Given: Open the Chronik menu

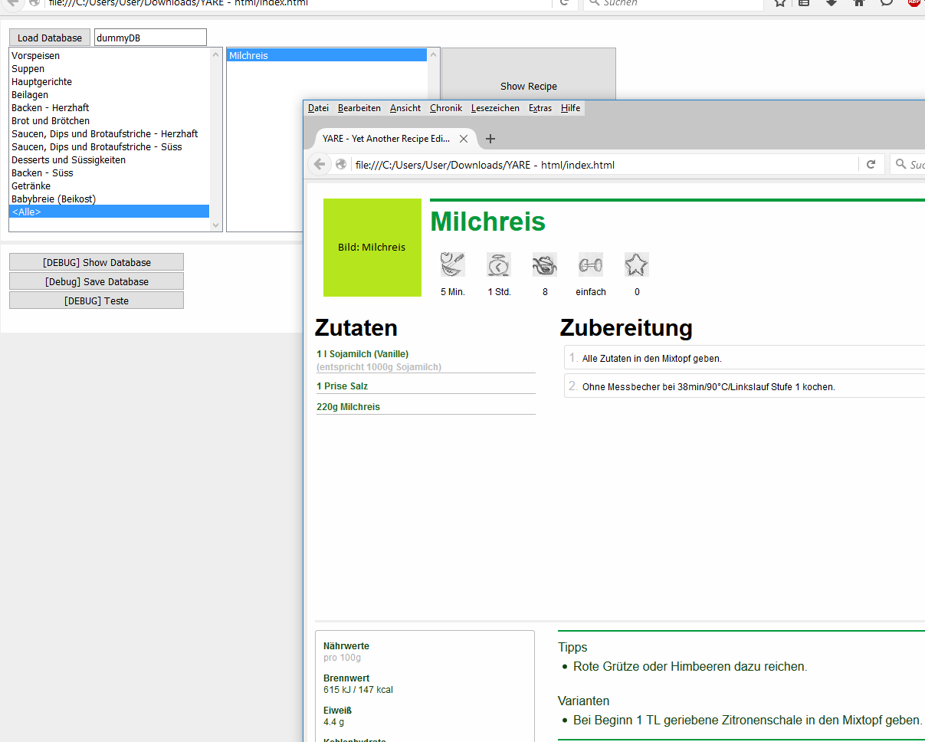Looking at the screenshot, I should pyautogui.click(x=446, y=108).
